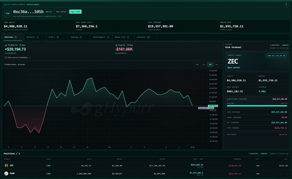Click the ZEC coin icon in positions
Screen dimensions: 292x179
pos(6,165)
